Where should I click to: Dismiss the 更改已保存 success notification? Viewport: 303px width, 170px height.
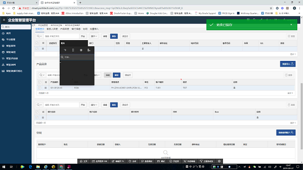pos(291,25)
